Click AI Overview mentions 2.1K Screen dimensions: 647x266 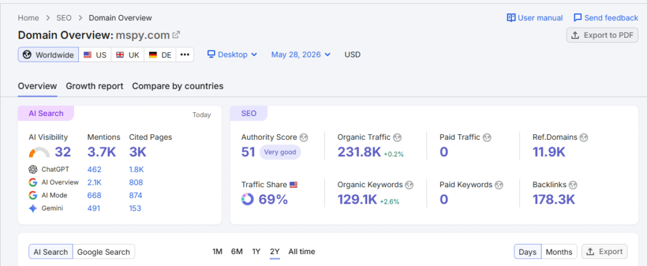(x=94, y=182)
